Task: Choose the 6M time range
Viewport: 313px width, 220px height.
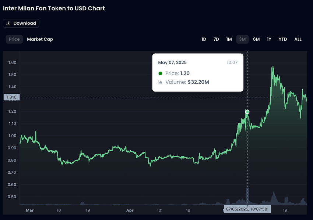Action: pos(256,39)
